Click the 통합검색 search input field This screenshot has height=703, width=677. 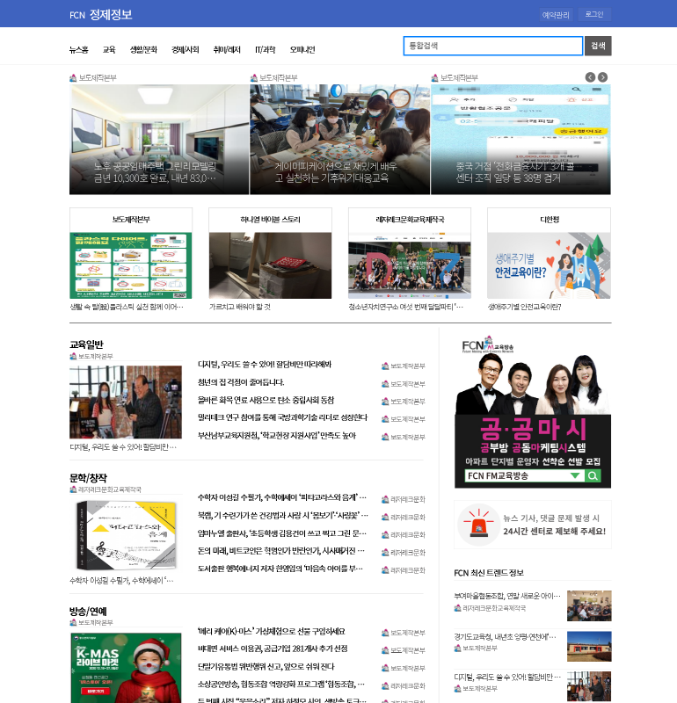(492, 46)
